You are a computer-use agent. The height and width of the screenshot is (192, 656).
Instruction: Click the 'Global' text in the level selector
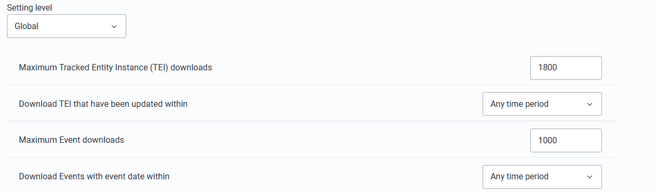point(27,26)
